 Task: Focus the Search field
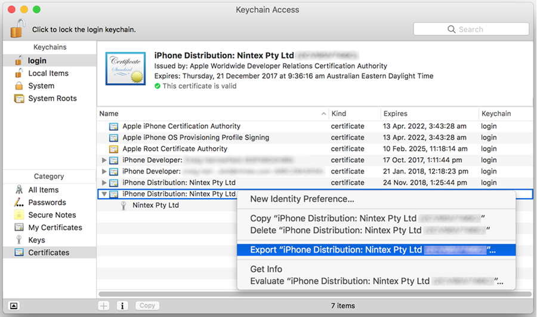click(x=471, y=29)
